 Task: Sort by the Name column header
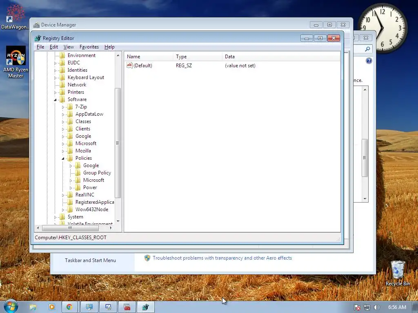(x=149, y=56)
